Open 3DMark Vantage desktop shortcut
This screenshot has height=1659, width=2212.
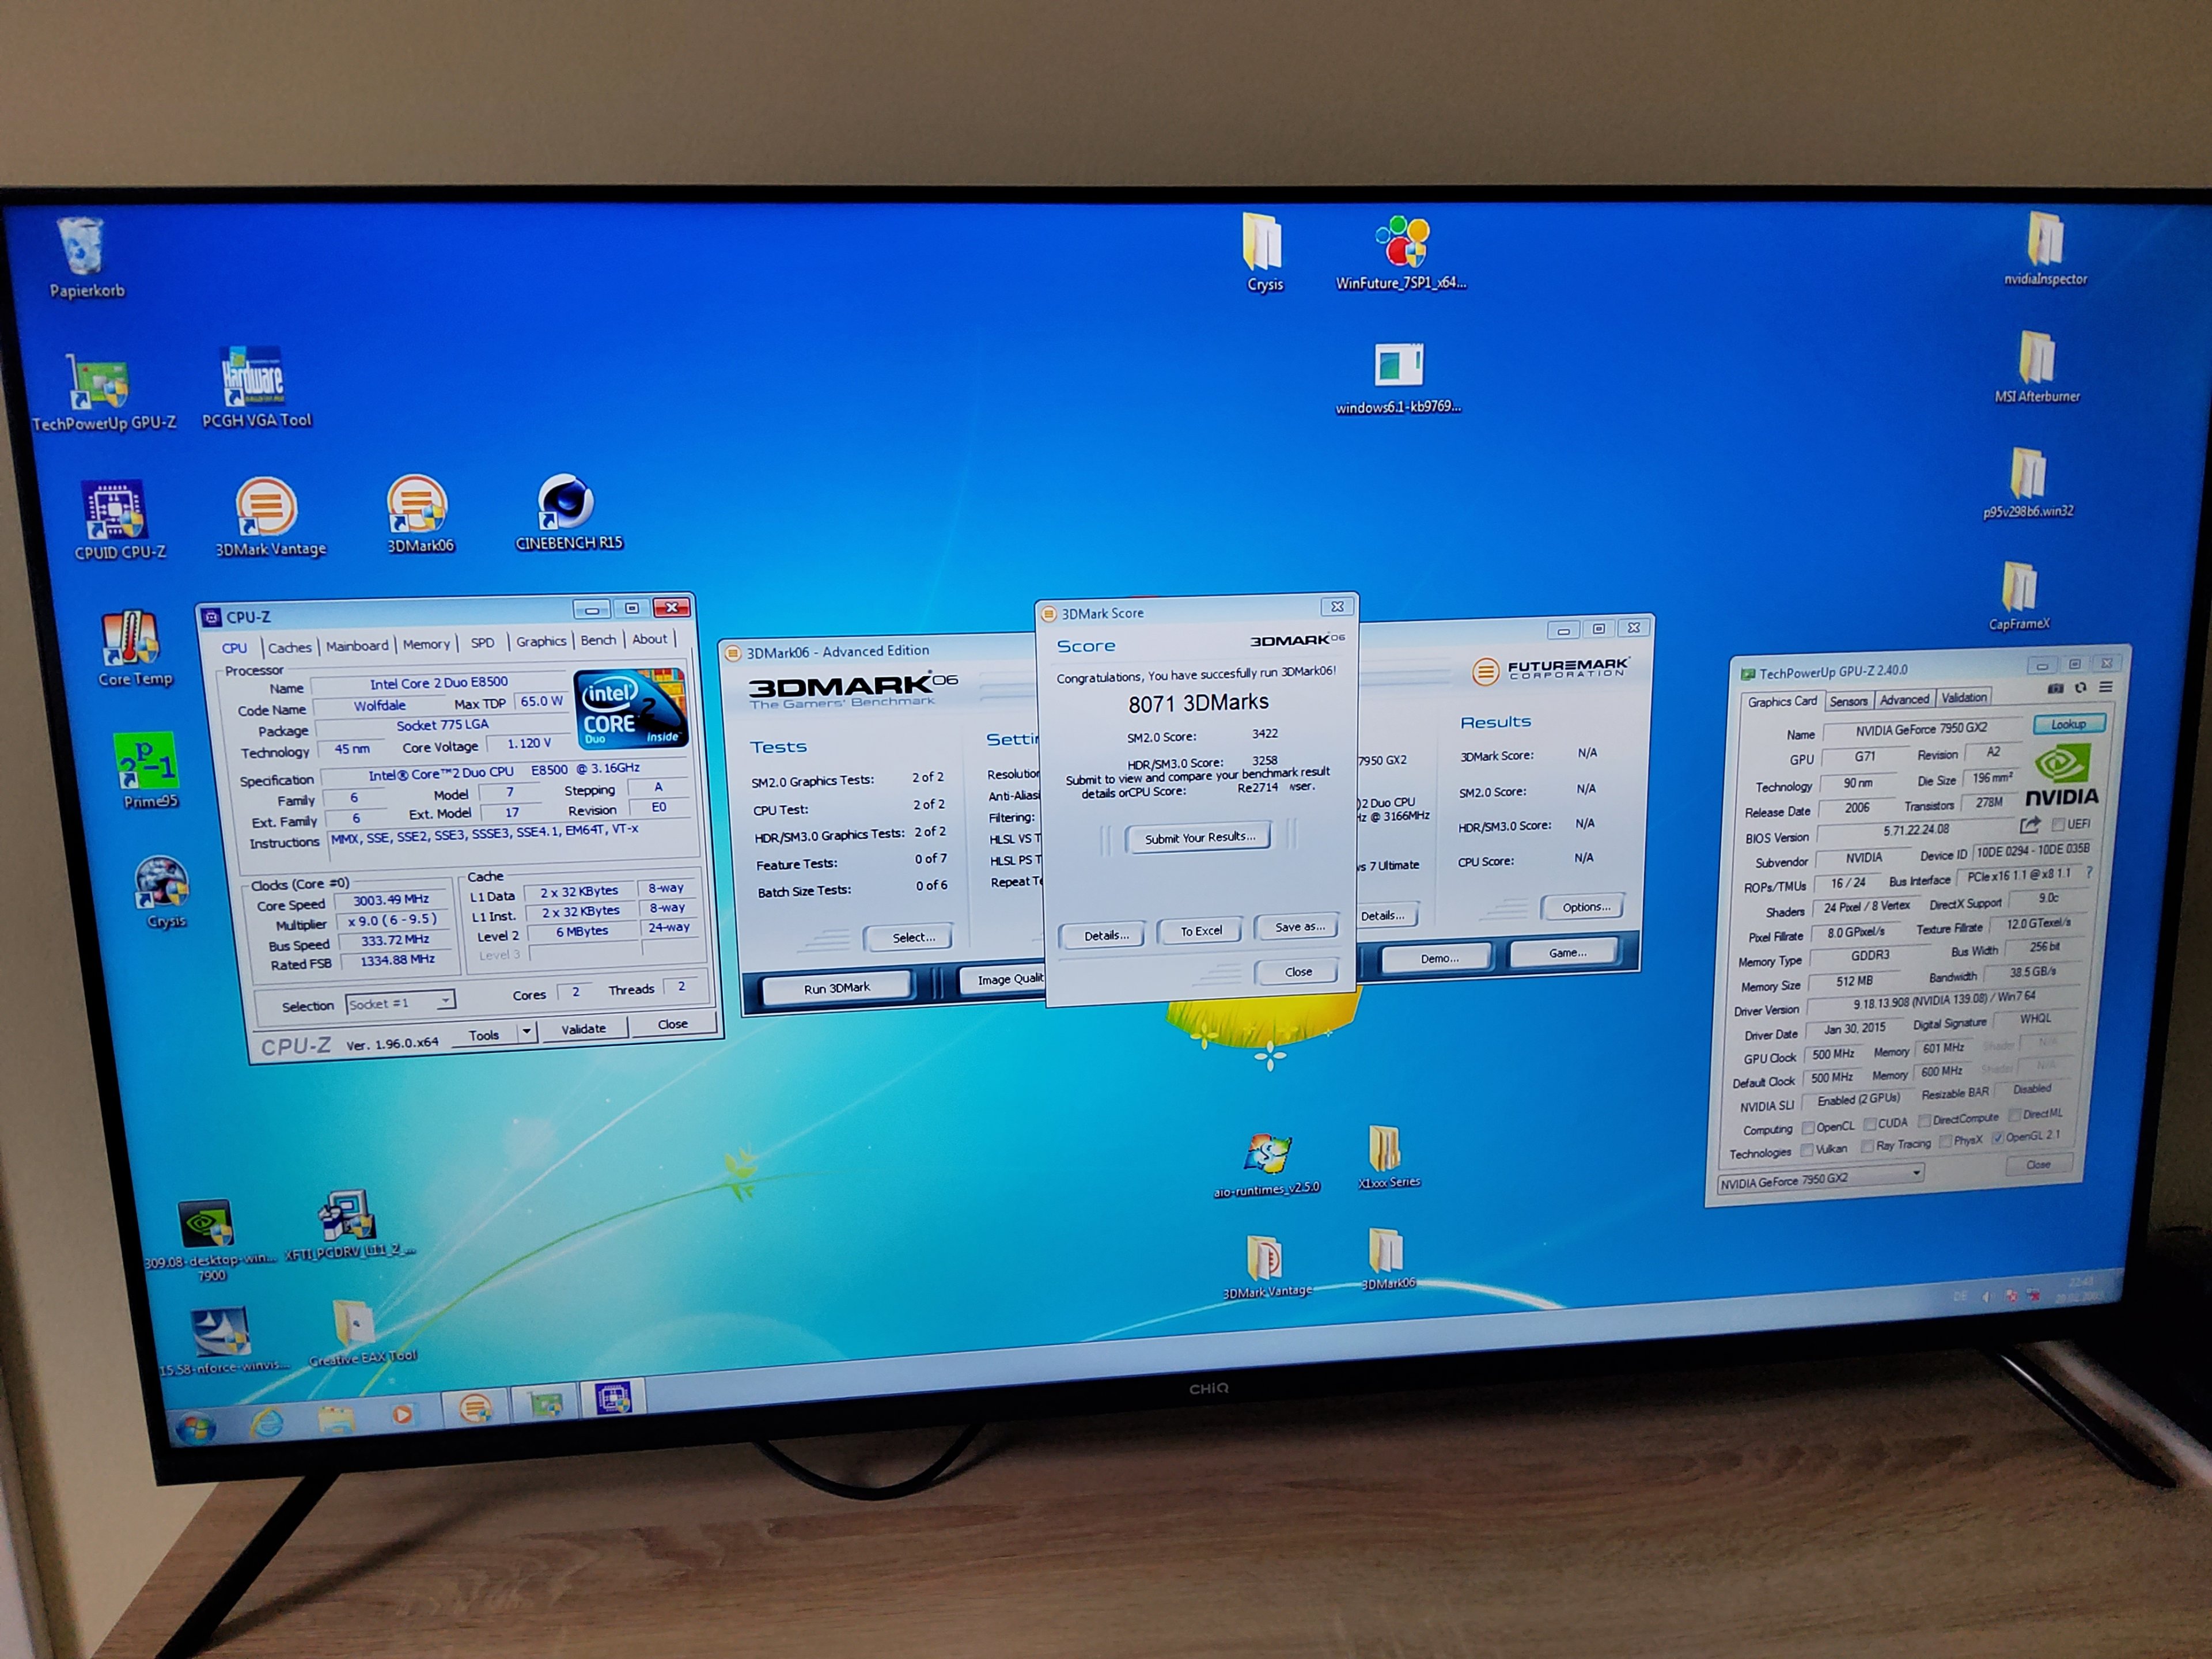point(266,507)
